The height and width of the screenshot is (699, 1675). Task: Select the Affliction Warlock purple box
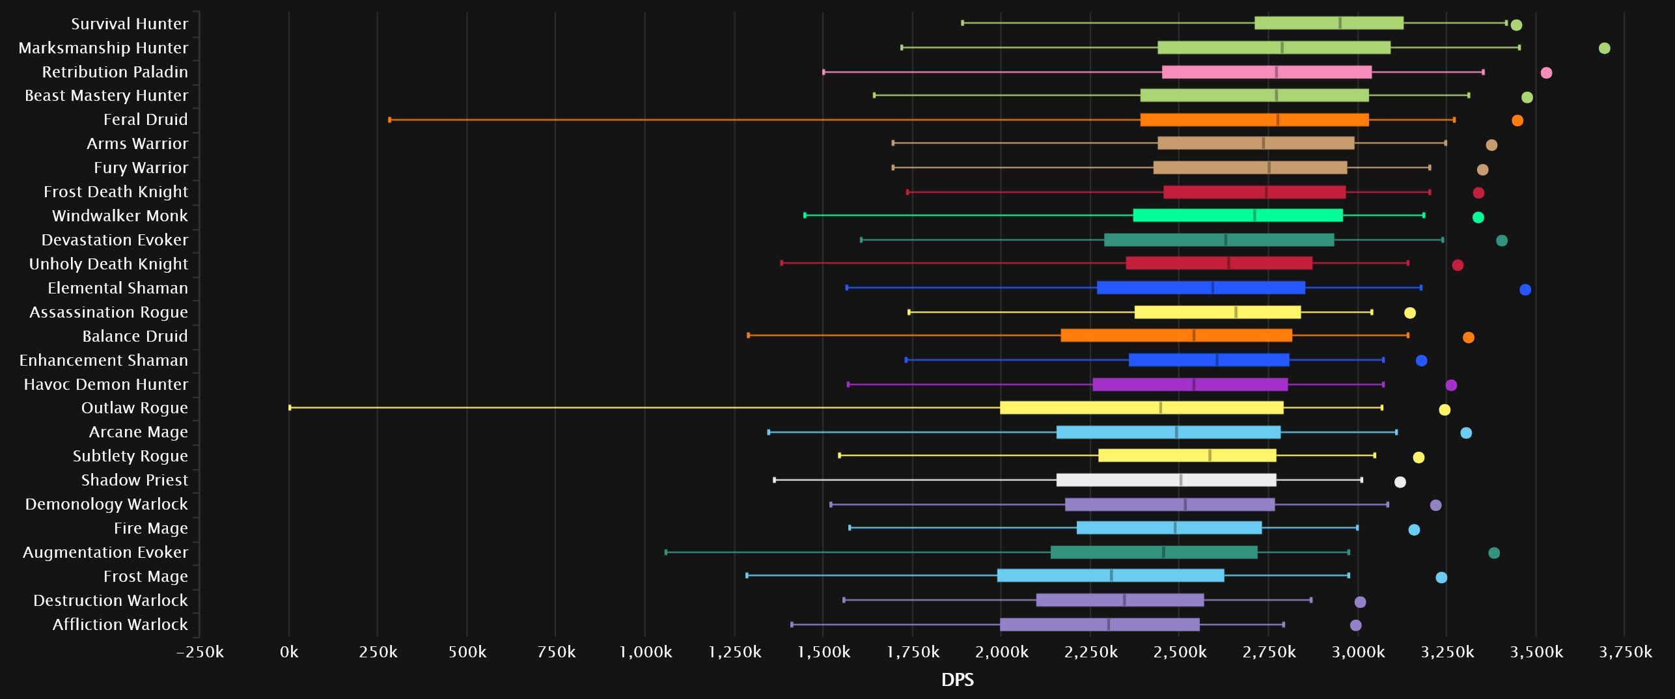click(1100, 625)
